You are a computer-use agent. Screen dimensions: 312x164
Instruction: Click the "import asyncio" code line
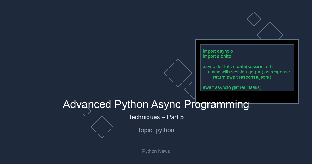(218, 51)
